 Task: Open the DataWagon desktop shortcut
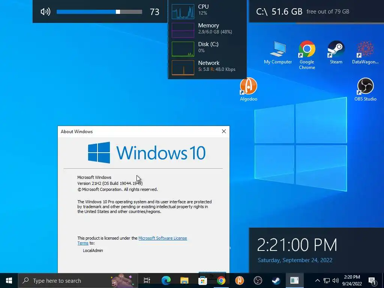point(365,52)
